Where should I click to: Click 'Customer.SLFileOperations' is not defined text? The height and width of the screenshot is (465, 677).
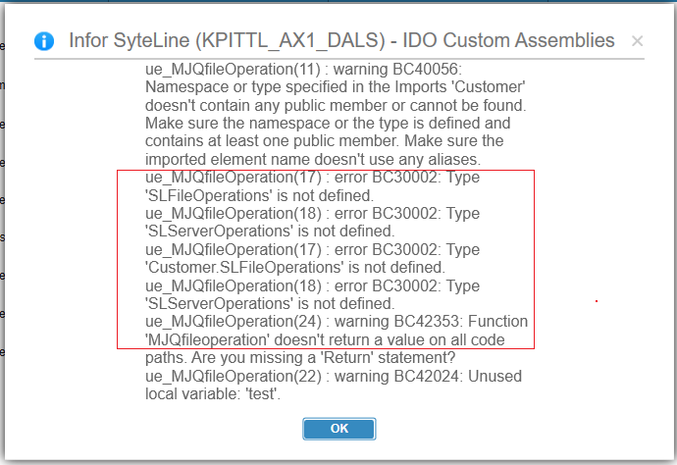tap(295, 267)
